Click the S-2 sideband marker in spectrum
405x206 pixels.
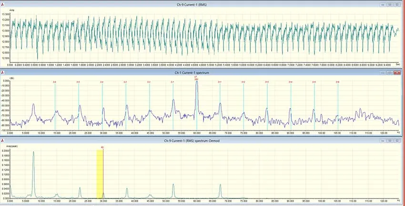(149, 82)
